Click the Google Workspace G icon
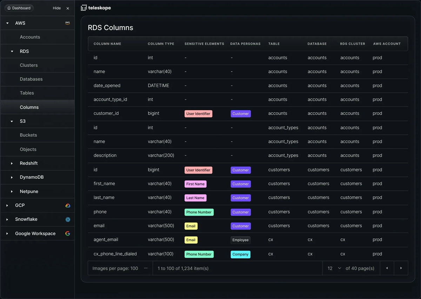This screenshot has width=421, height=299. [x=68, y=233]
